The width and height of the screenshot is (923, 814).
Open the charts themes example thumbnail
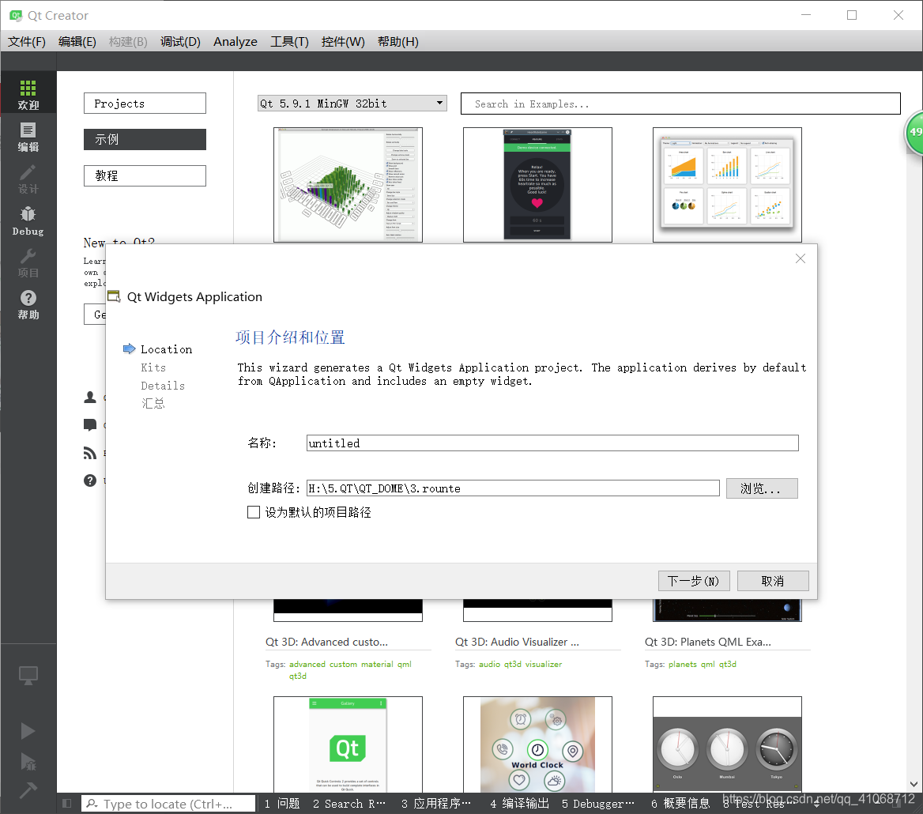[727, 185]
